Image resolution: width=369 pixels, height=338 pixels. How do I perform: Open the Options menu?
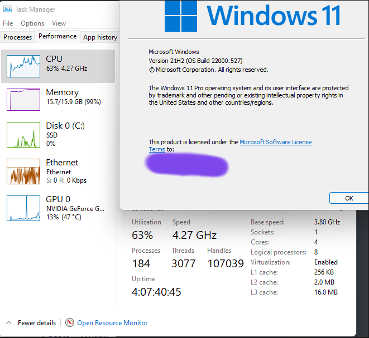[32, 23]
